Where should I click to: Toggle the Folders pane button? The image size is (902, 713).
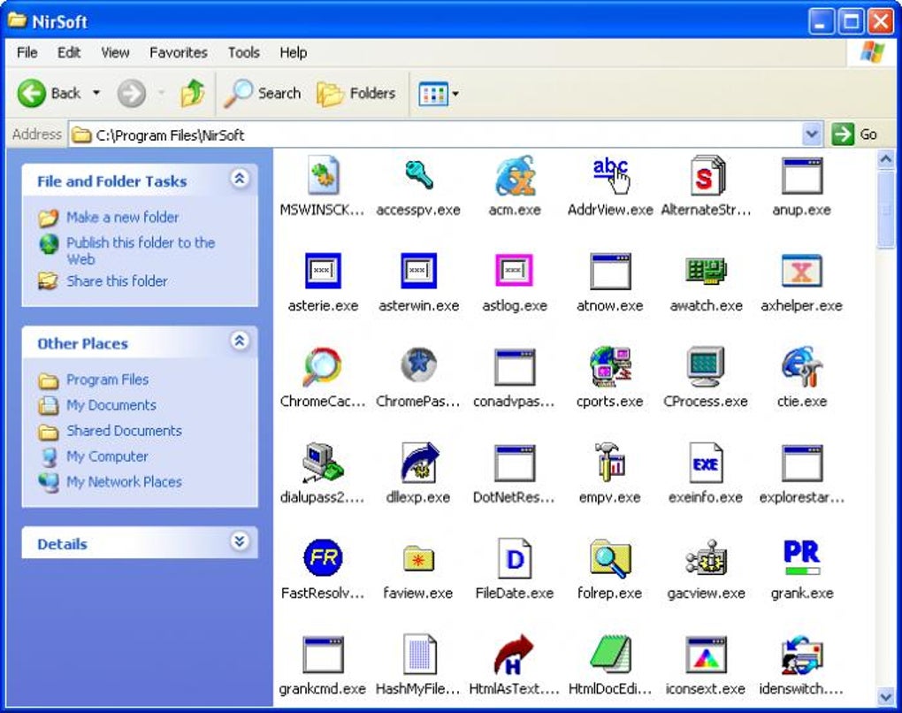pos(356,93)
